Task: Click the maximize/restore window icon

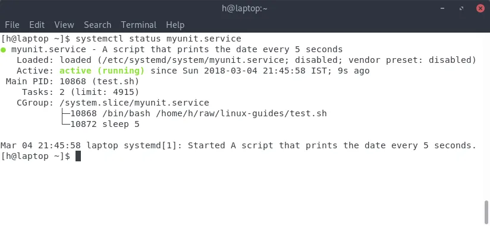Action: (x=461, y=8)
